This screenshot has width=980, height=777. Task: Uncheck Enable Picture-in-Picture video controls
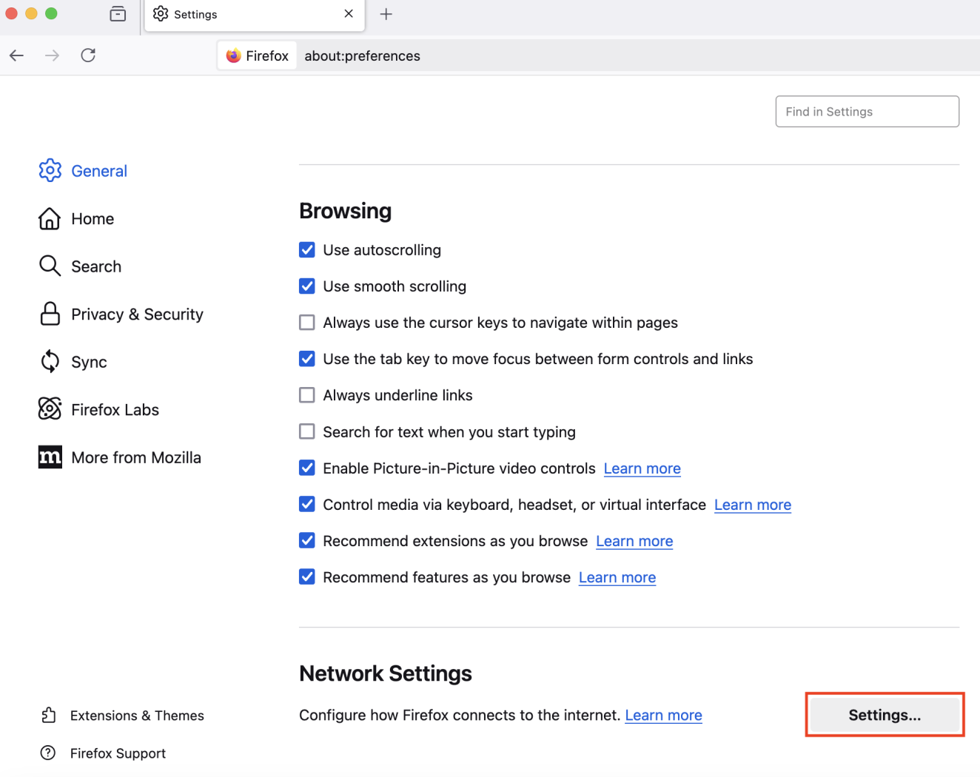[307, 468]
